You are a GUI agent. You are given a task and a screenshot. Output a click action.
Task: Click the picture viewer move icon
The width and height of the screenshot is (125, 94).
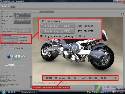tap(122, 14)
